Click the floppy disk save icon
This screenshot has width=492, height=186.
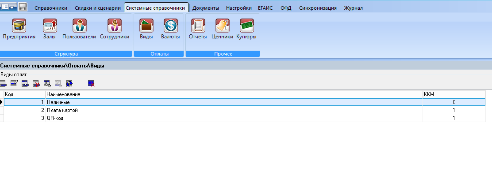pos(23,7)
